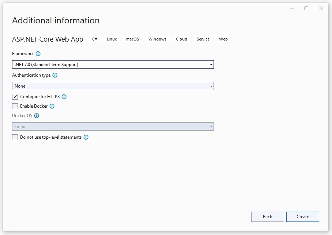Click the Enable Docker info icon
Viewport: 332px width, 235px height.
coord(52,106)
